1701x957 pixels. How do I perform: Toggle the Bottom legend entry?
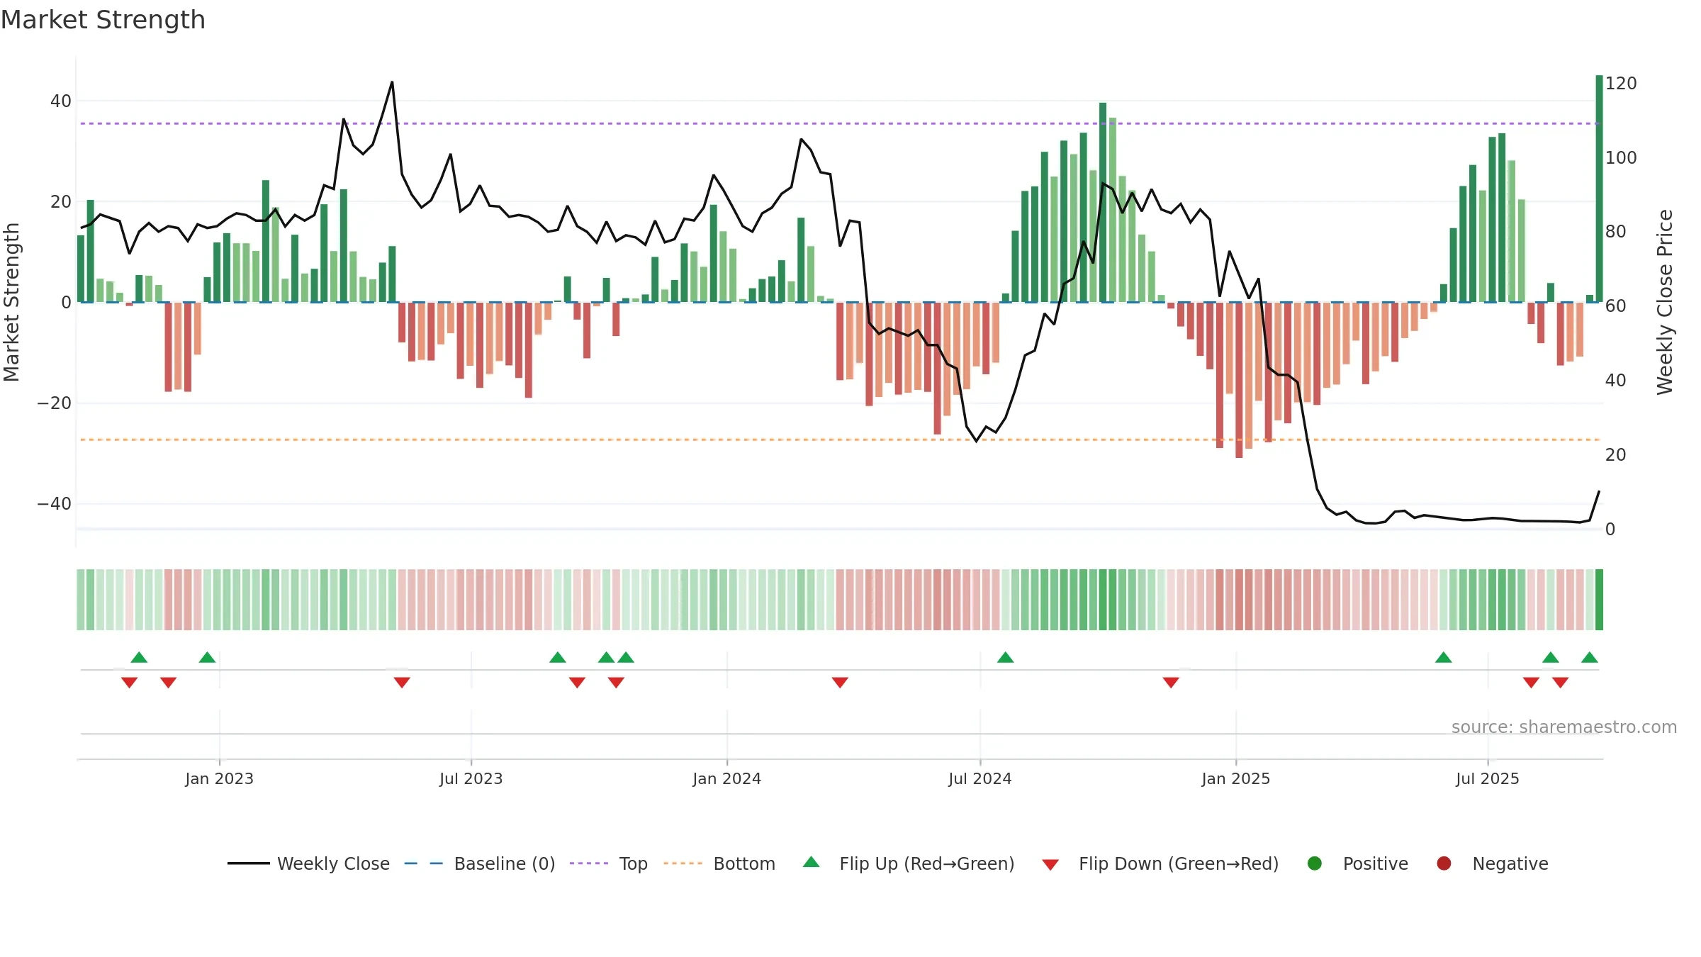pyautogui.click(x=719, y=863)
